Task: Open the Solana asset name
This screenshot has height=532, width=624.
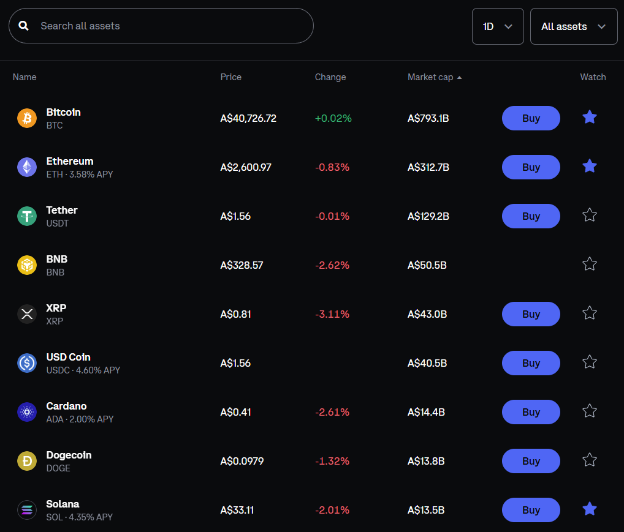Action: coord(63,504)
